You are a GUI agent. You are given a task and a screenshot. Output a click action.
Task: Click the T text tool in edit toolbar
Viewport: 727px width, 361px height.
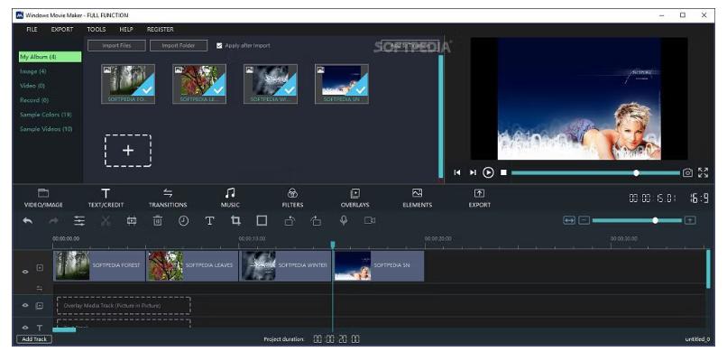pos(209,221)
